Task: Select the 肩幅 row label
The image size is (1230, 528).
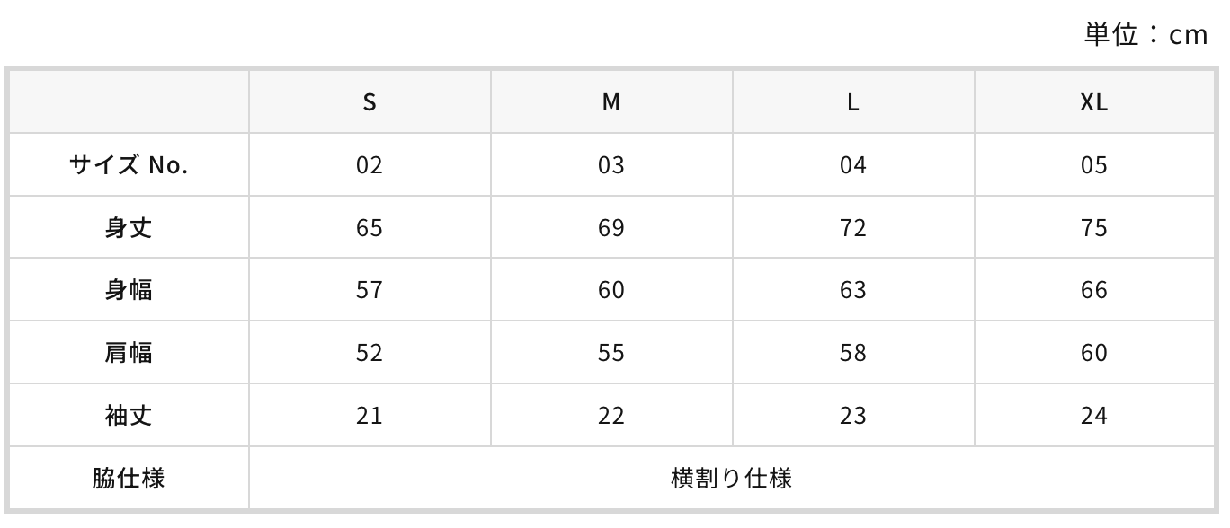Action: (129, 353)
